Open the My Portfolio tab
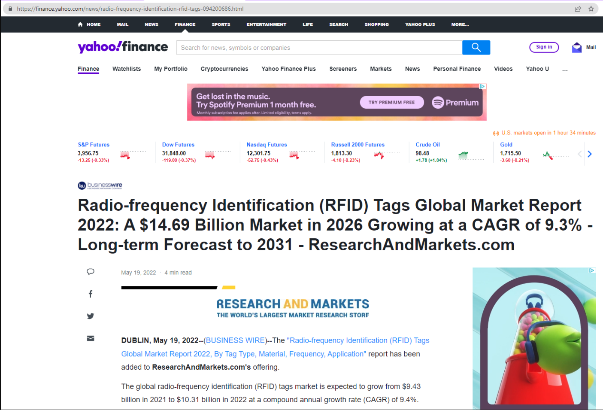 (x=171, y=69)
